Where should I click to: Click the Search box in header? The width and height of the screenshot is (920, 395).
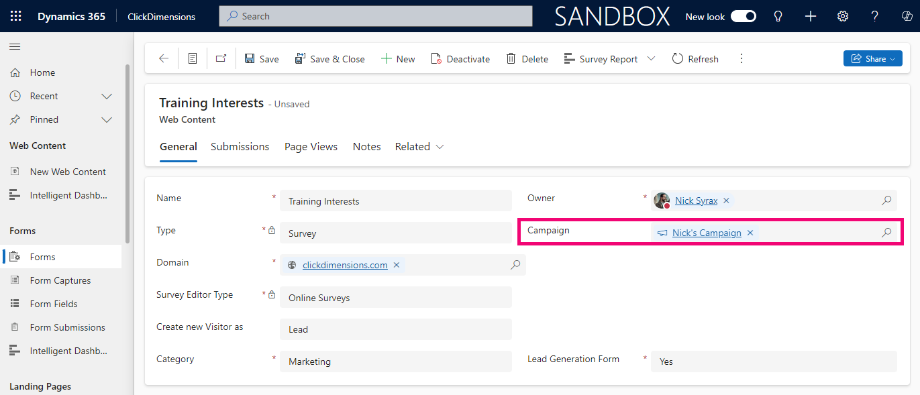pyautogui.click(x=376, y=16)
